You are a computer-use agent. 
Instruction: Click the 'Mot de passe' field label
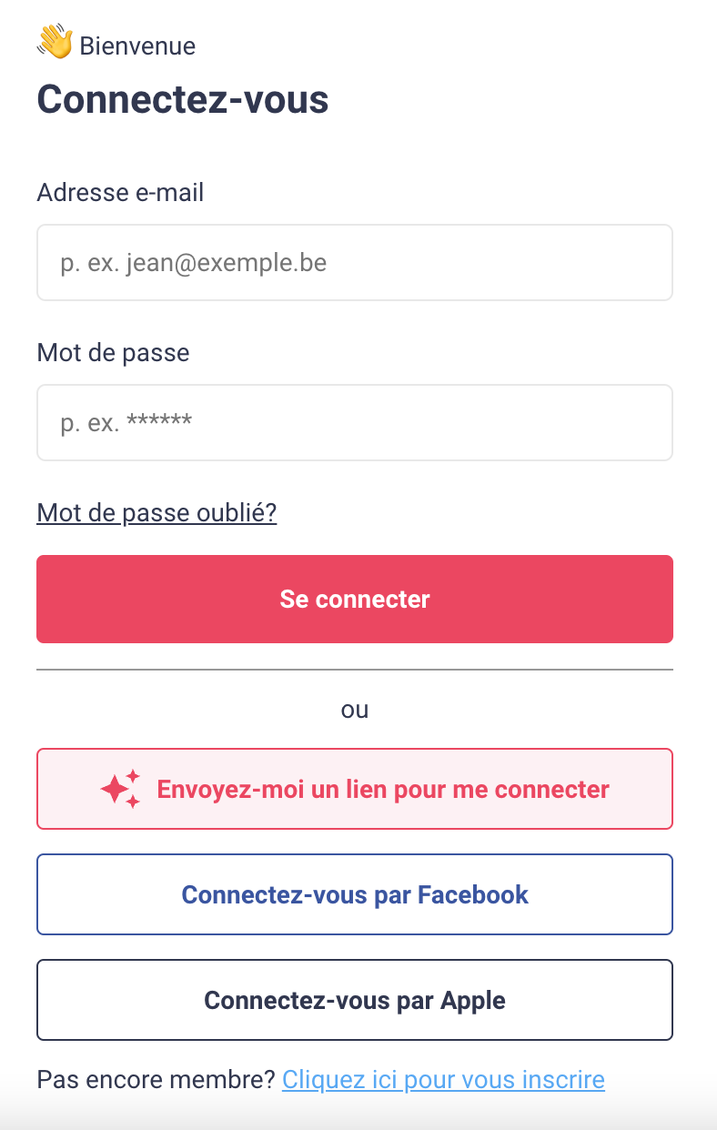113,353
